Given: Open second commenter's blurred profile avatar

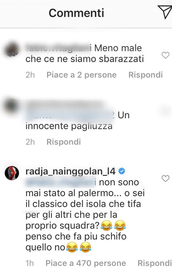Looking at the screenshot, I should pos(12,106).
